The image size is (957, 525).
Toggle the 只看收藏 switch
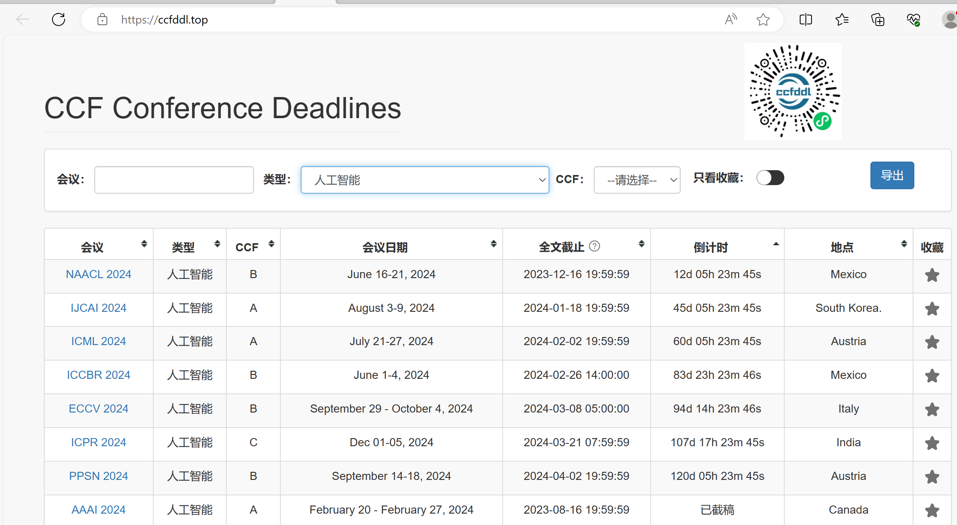click(770, 178)
